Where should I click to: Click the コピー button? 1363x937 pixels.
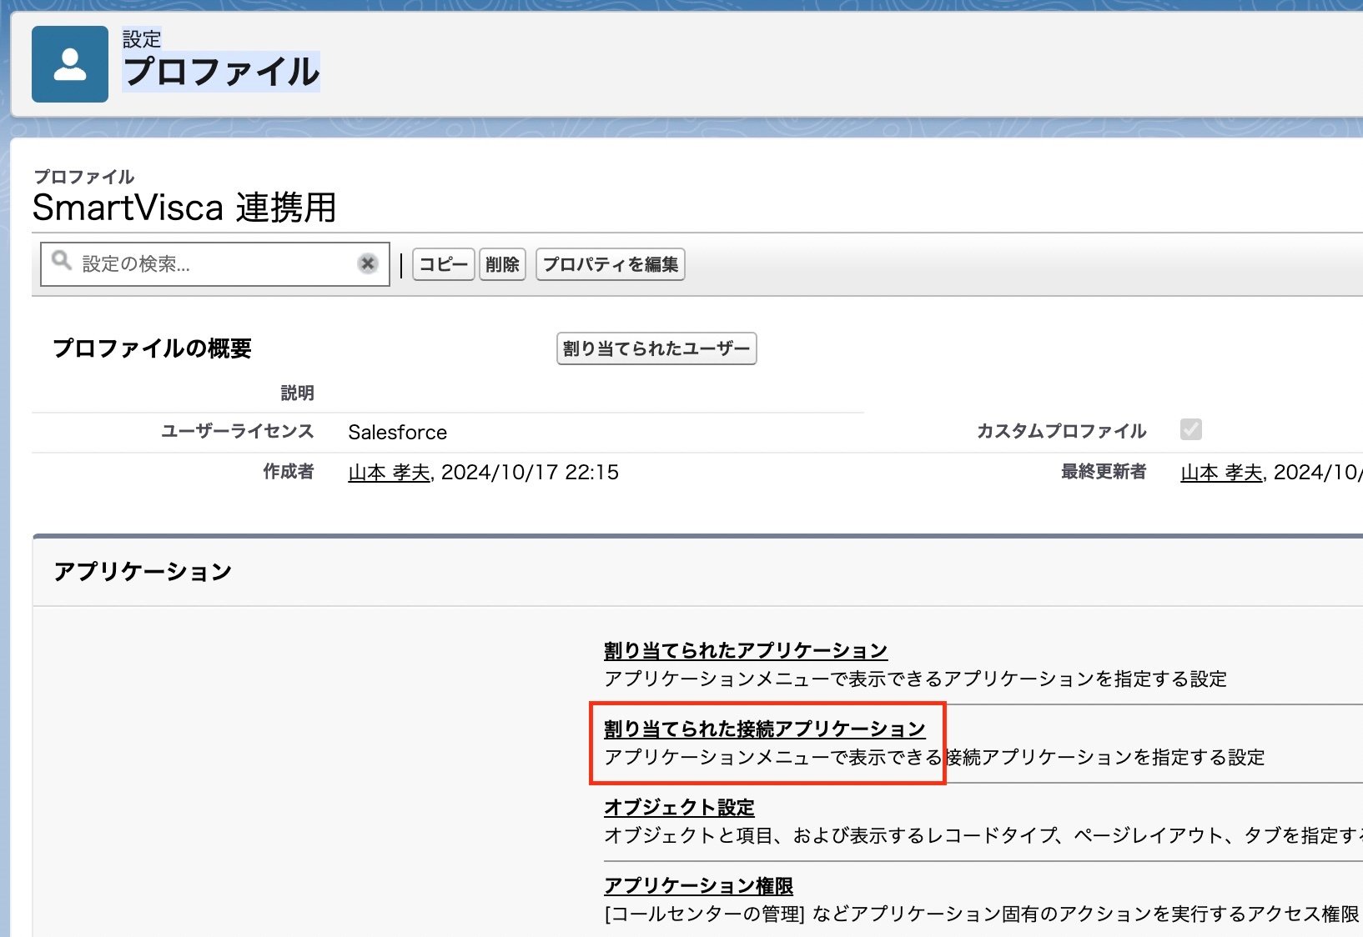(x=444, y=264)
